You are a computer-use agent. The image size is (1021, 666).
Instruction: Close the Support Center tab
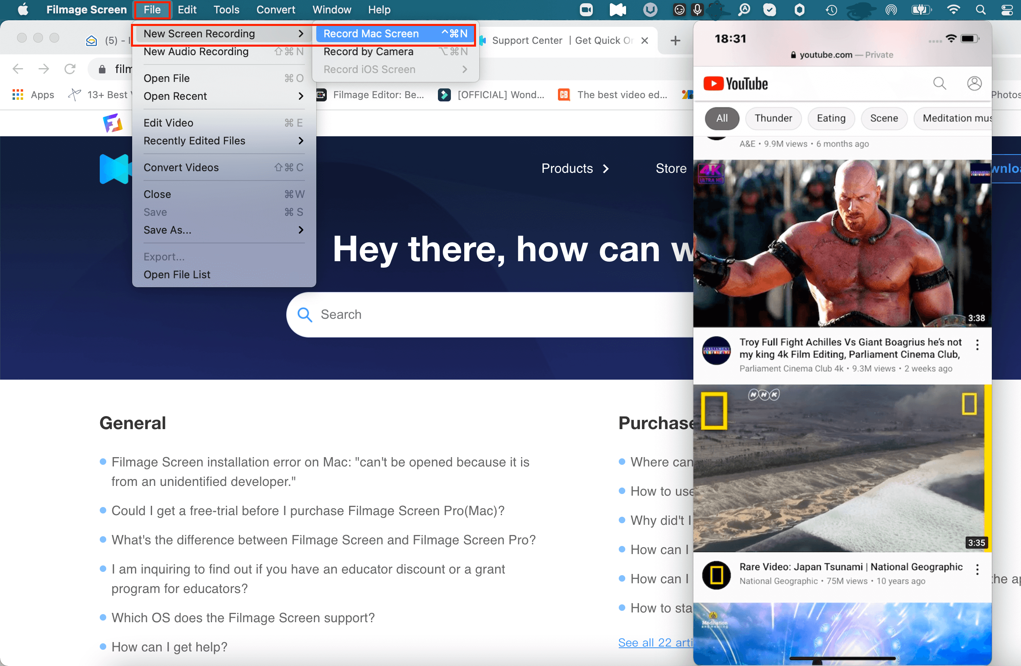tap(644, 41)
